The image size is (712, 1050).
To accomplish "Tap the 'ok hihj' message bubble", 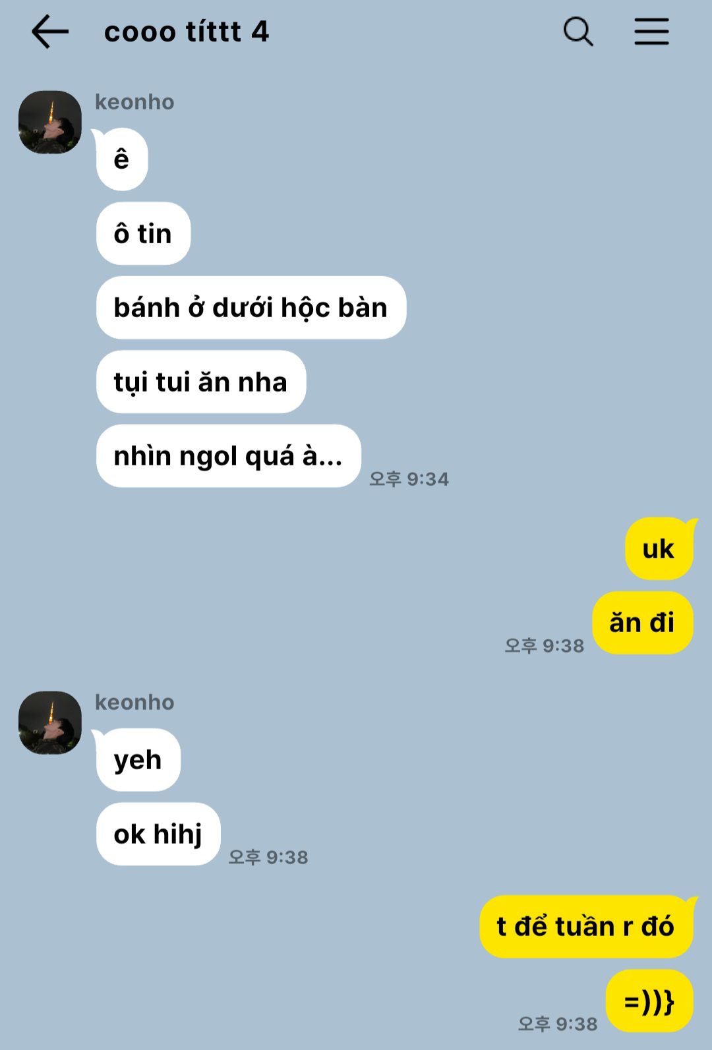I will pos(158,834).
